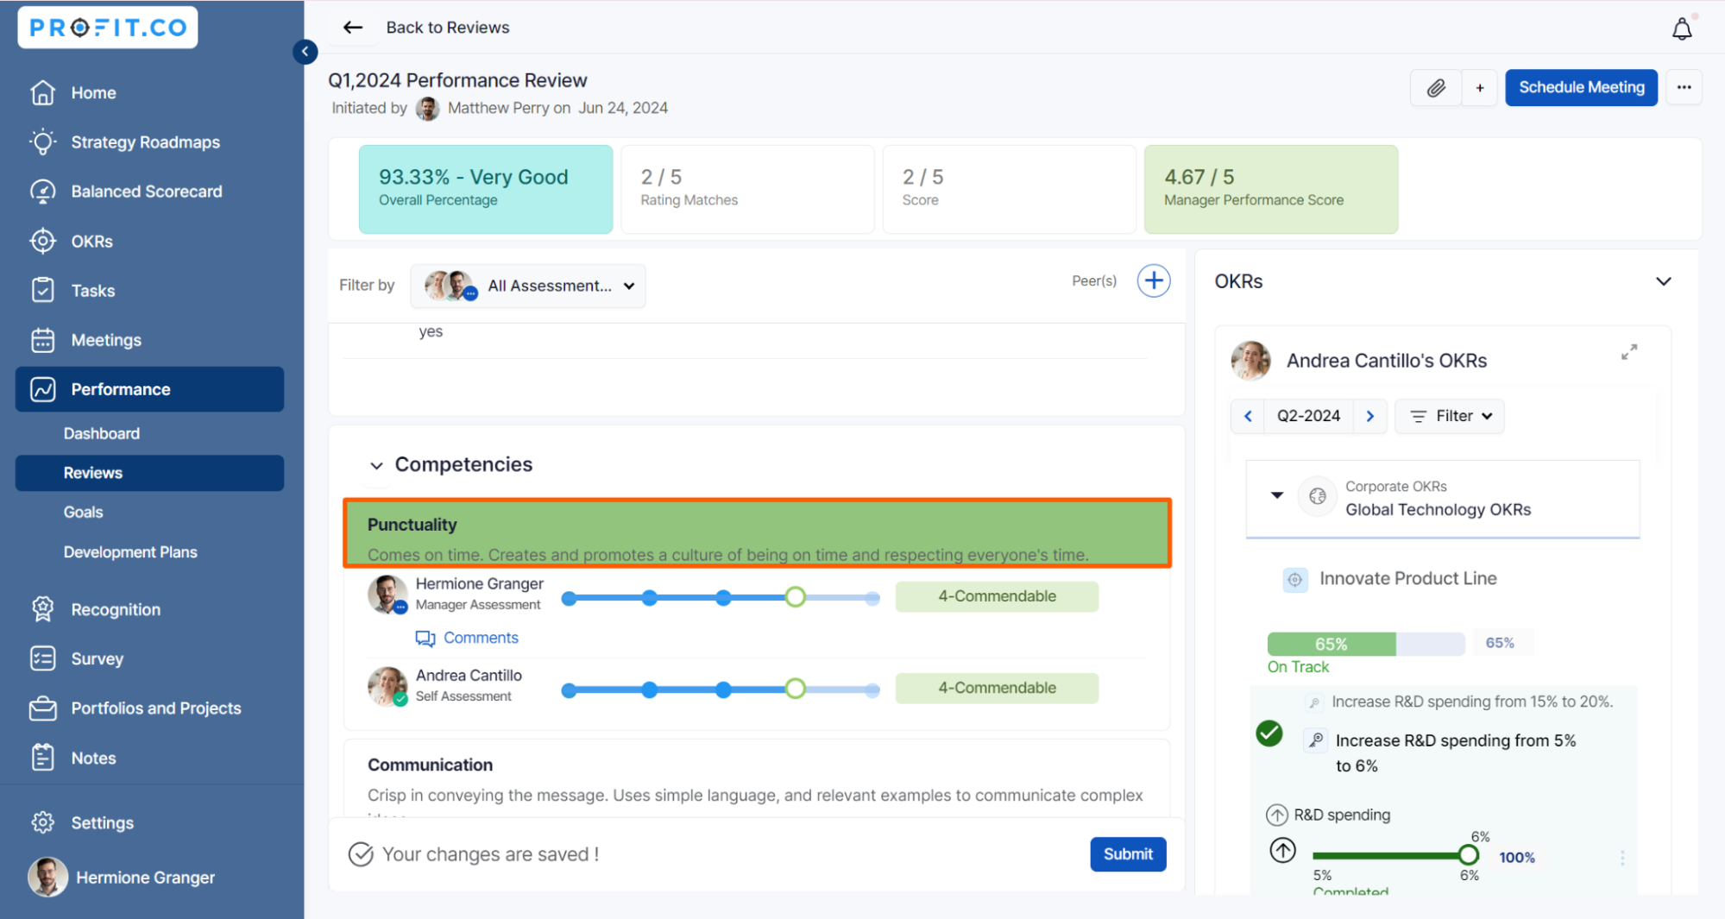Select Development Plans under Performance
This screenshot has width=1725, height=919.
pos(130,552)
